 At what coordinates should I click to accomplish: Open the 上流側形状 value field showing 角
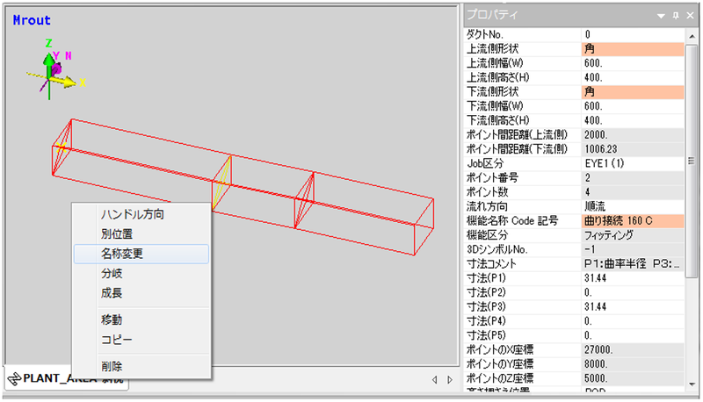(x=631, y=49)
